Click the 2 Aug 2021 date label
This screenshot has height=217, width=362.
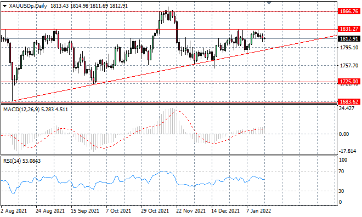[x=14, y=211]
